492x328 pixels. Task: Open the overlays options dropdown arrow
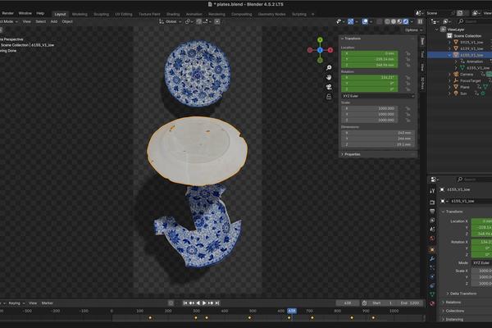click(371, 21)
